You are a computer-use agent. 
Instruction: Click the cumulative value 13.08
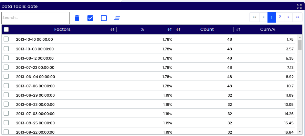289,104
